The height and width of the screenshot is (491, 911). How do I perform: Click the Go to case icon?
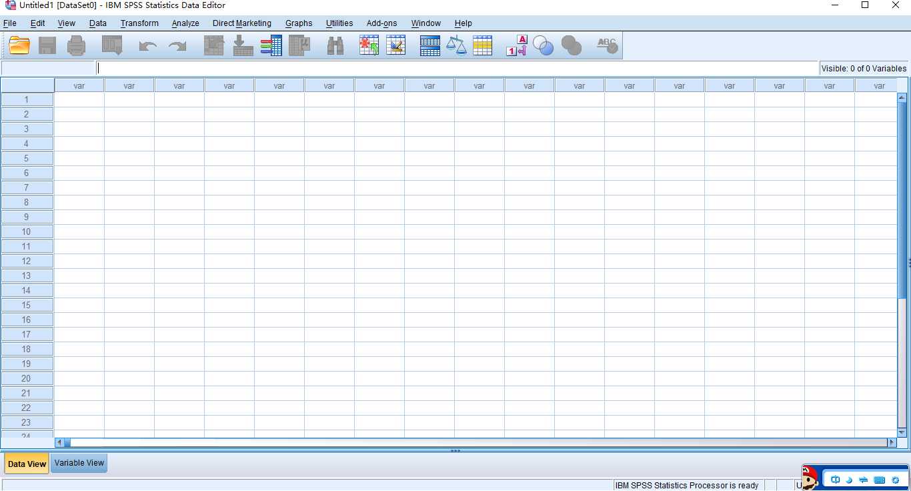(213, 45)
